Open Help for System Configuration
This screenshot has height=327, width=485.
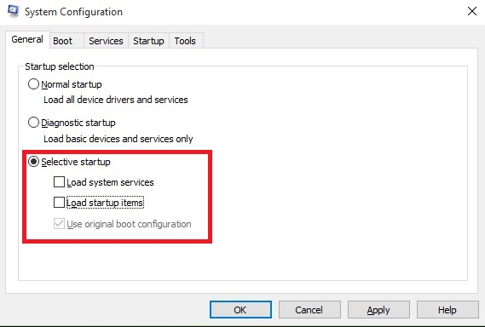click(447, 310)
